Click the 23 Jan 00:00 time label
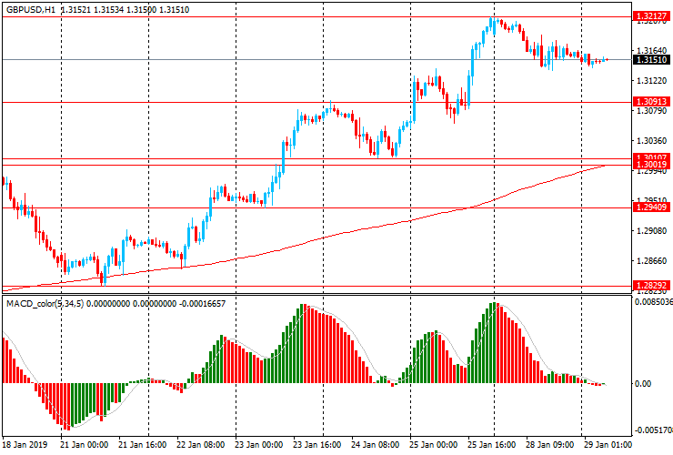 (259, 445)
